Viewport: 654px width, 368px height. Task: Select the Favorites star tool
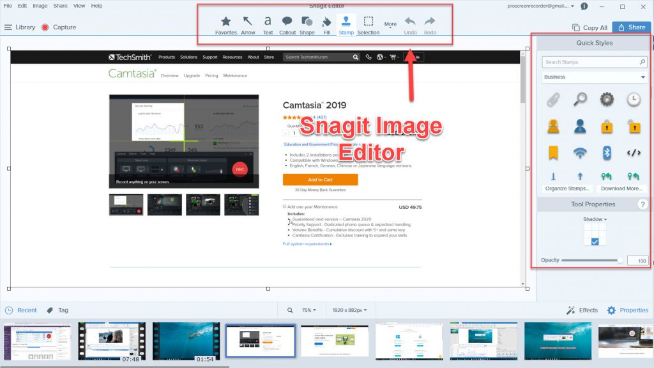pos(225,26)
